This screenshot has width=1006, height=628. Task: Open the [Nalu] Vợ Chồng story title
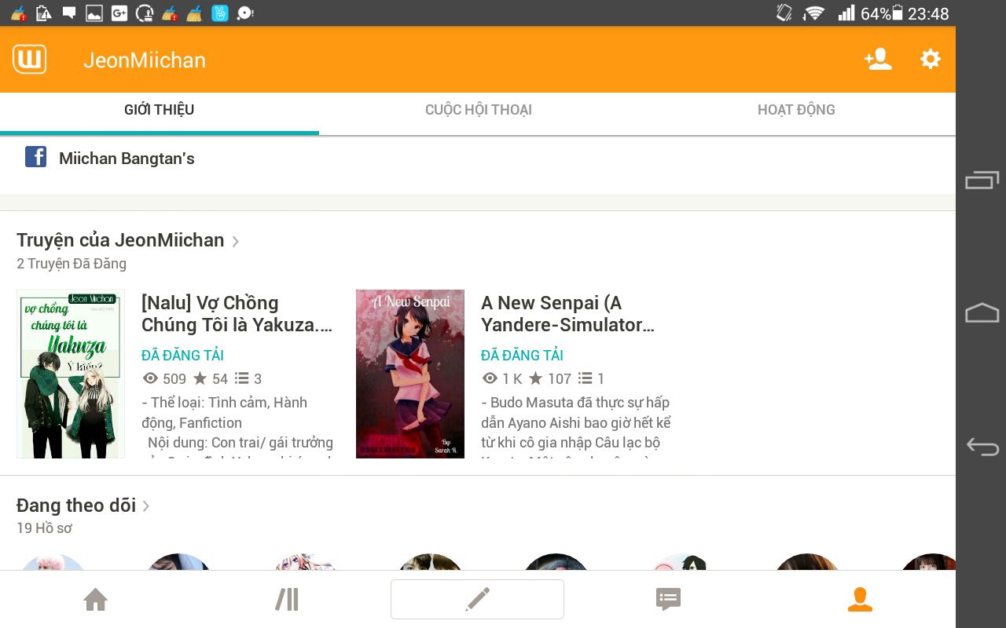236,314
